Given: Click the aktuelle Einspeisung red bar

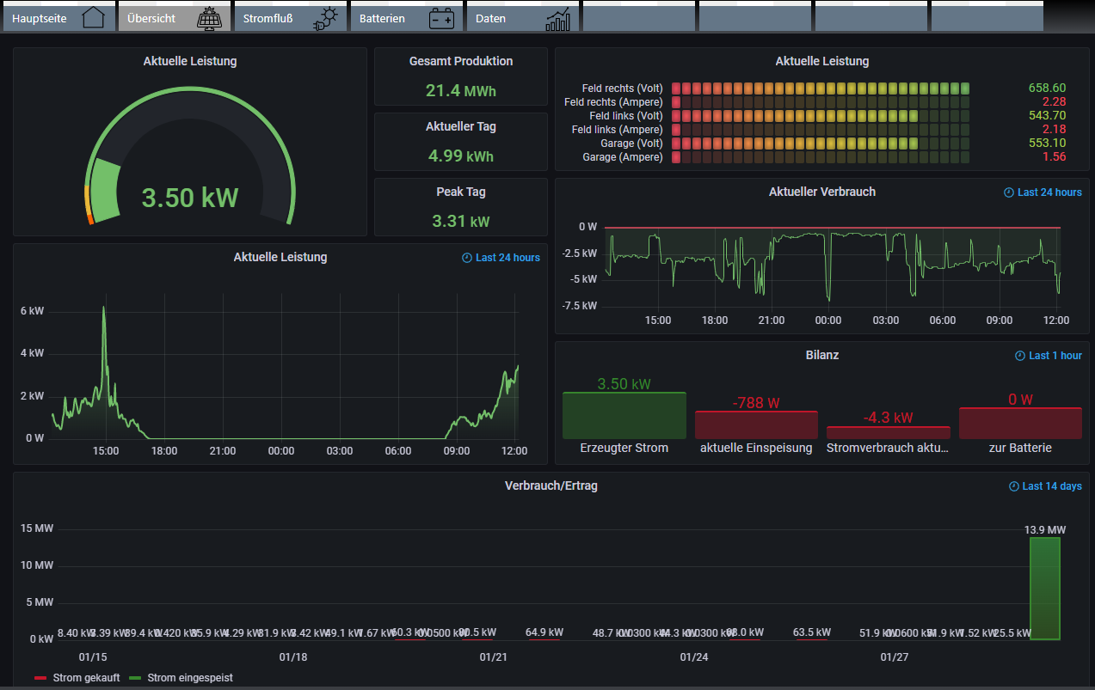Looking at the screenshot, I should pos(756,425).
